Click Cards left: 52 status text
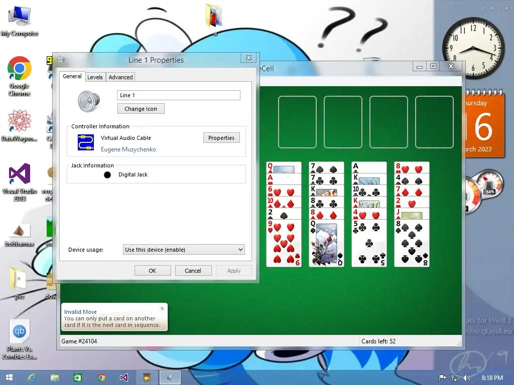Screen dimensions: 514x385 point(378,341)
